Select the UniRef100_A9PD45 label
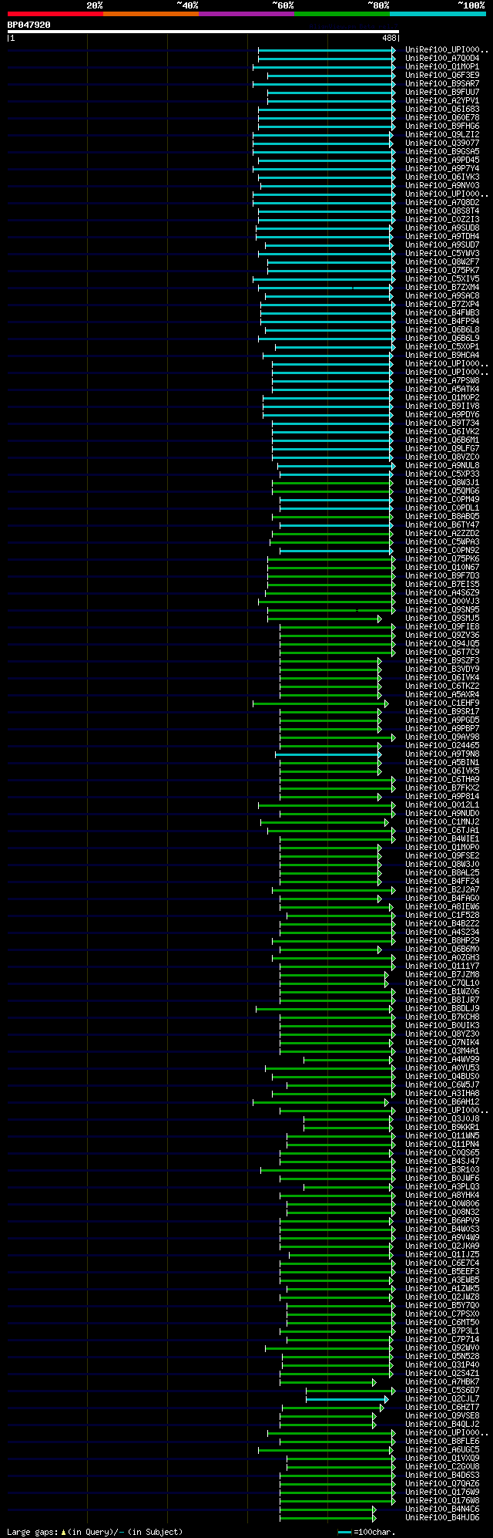The width and height of the screenshot is (493, 1538). pos(442,160)
